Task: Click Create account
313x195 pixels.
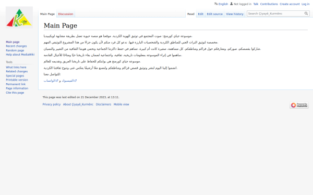Action: click(290, 4)
